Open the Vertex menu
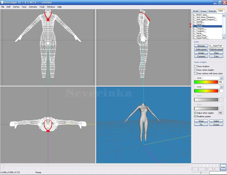 [16, 7]
